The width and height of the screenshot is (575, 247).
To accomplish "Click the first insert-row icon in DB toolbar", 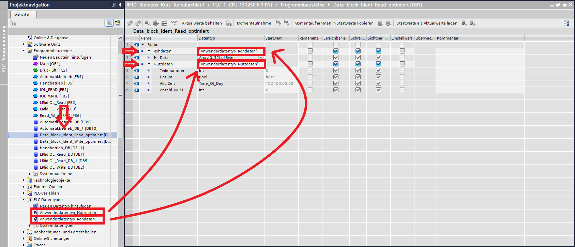I will coord(130,23).
